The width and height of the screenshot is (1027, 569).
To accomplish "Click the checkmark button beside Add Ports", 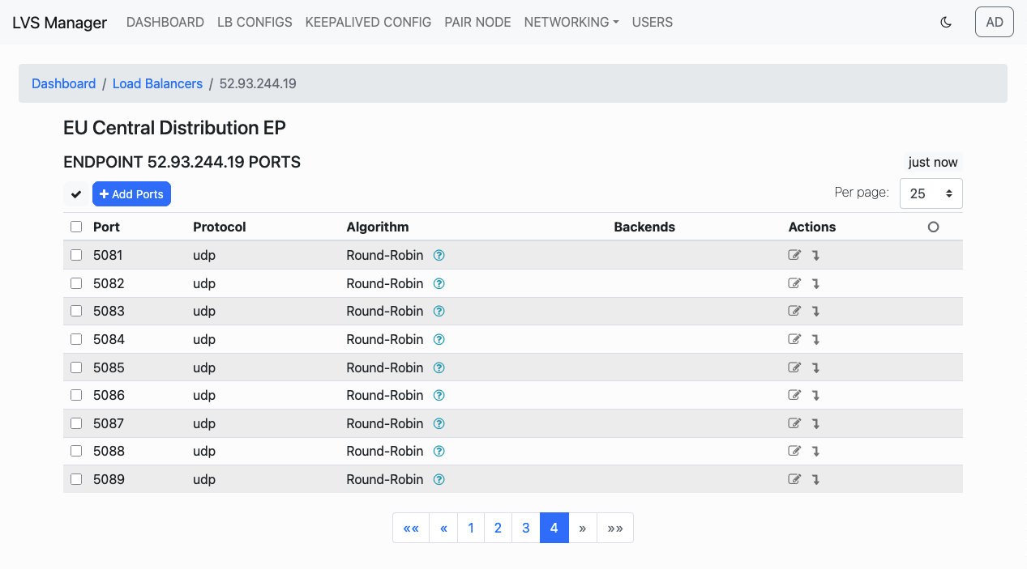I will (76, 194).
